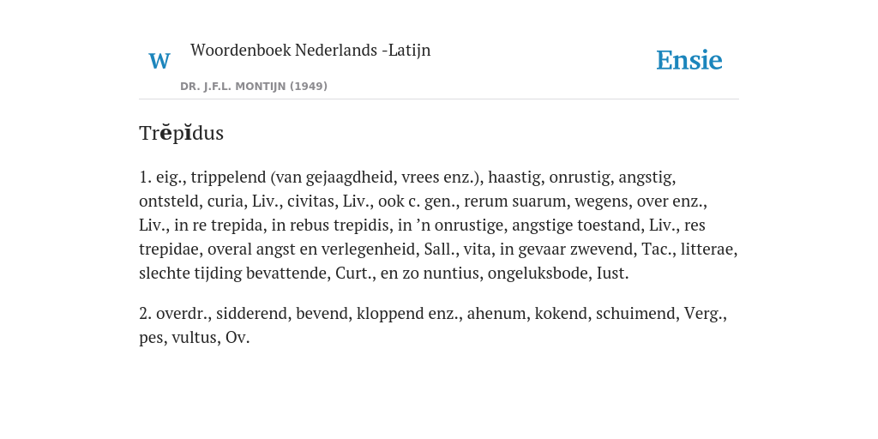Click the Woordenboek Nederlands -Latijn title
Image resolution: width=878 pixels, height=439 pixels.
[310, 50]
